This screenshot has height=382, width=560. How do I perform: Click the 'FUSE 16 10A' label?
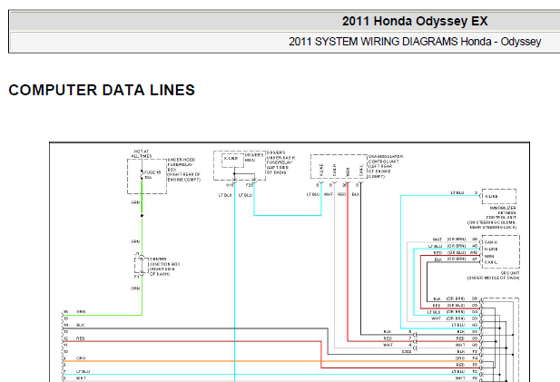[152, 174]
